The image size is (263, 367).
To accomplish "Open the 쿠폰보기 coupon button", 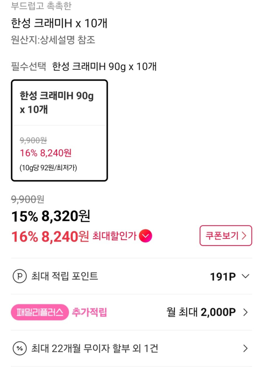I will coord(226,236).
